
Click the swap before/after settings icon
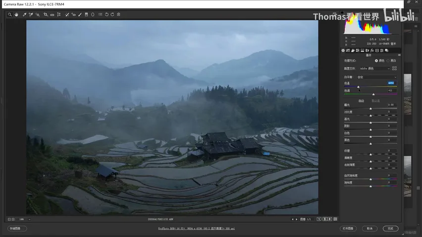[324, 219]
